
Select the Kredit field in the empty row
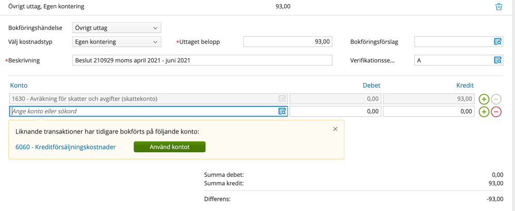[x=428, y=111]
